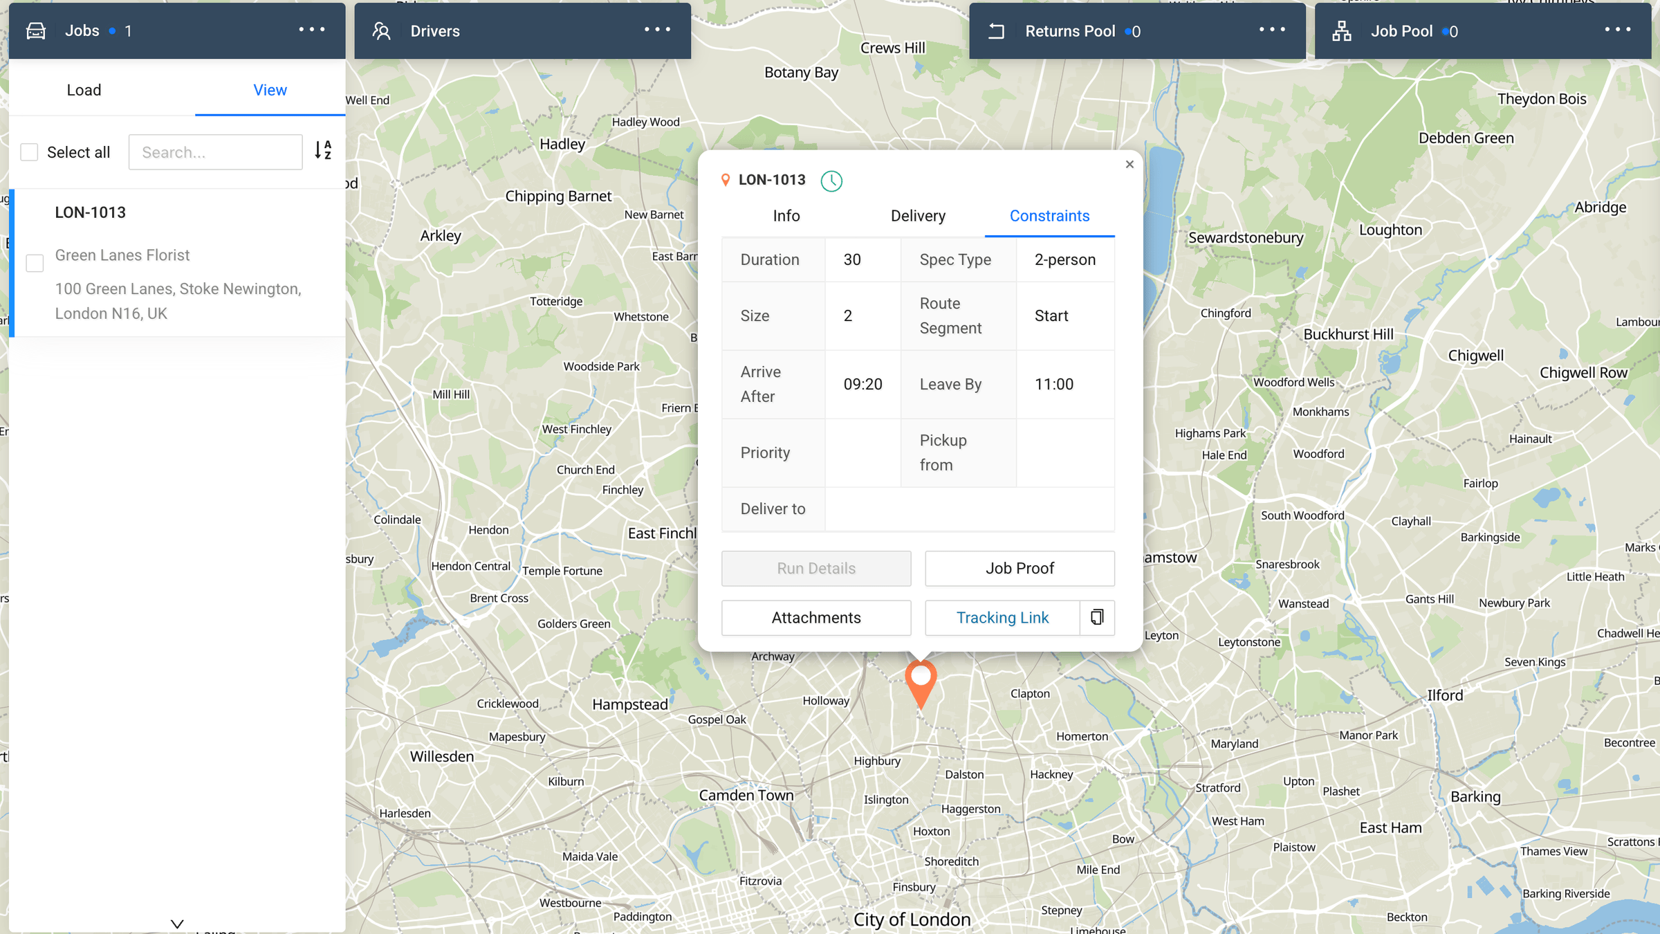Screen dimensions: 1660x934
Task: Click the Returns Pool count 0
Action: tap(1136, 32)
